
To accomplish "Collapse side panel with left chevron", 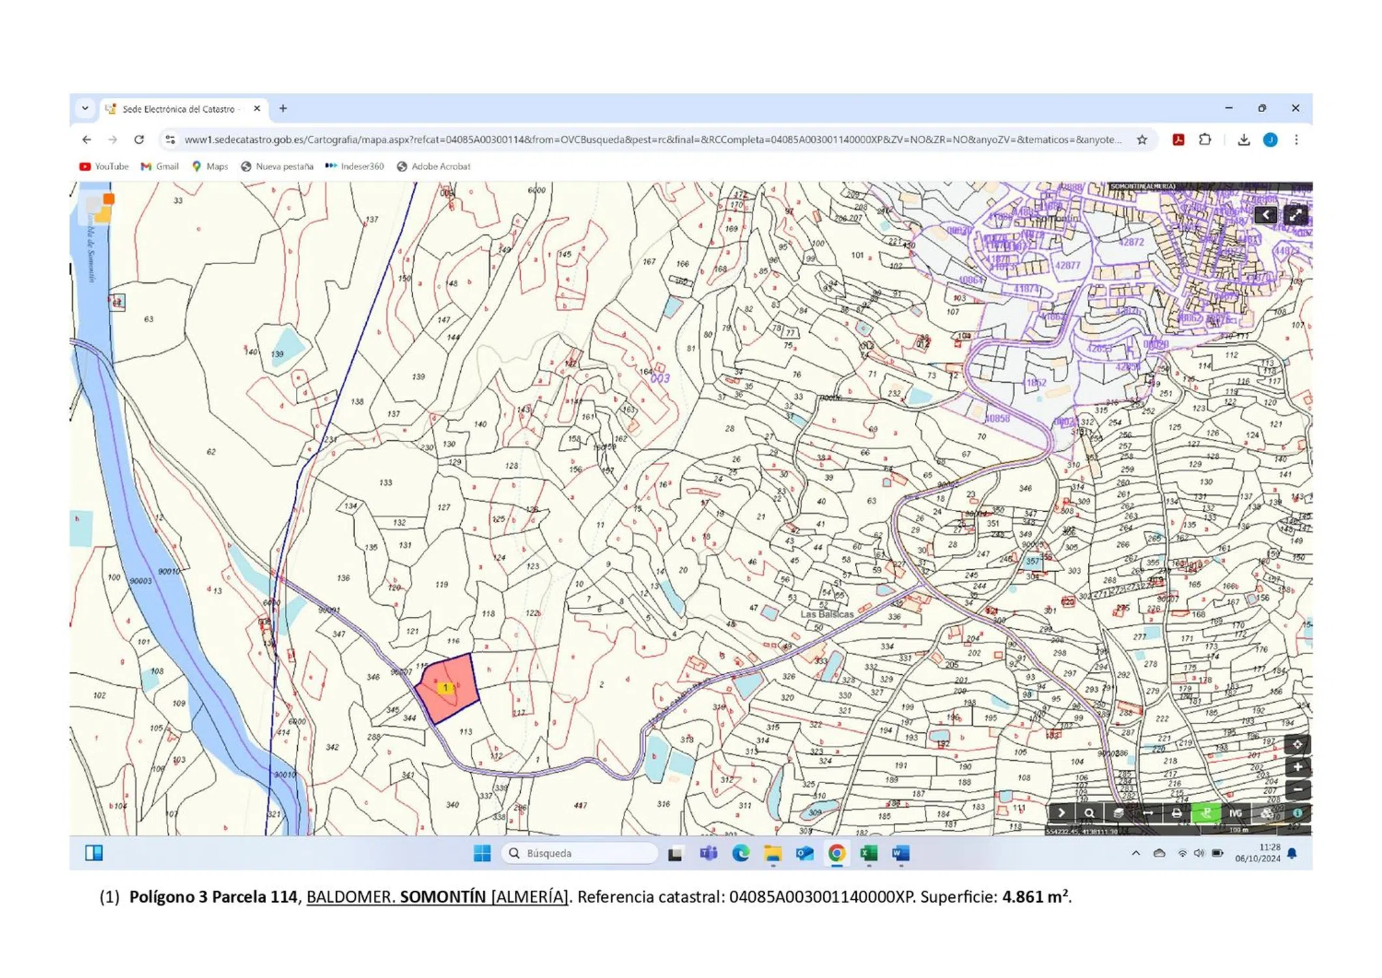I will tap(1265, 215).
